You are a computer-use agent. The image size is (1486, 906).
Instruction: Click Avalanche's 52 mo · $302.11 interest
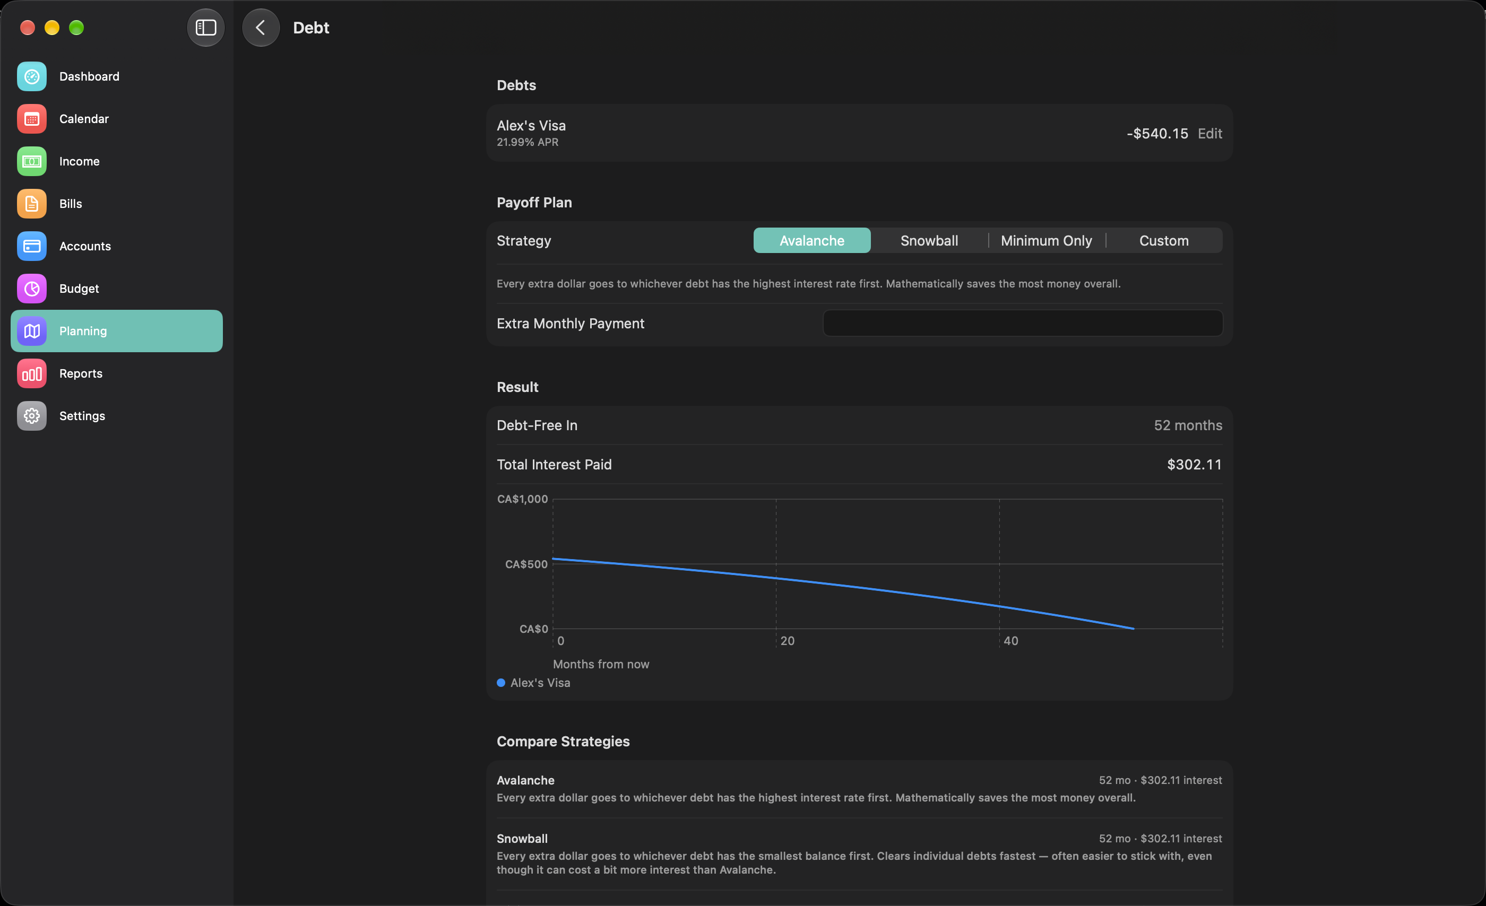[x=1160, y=780]
